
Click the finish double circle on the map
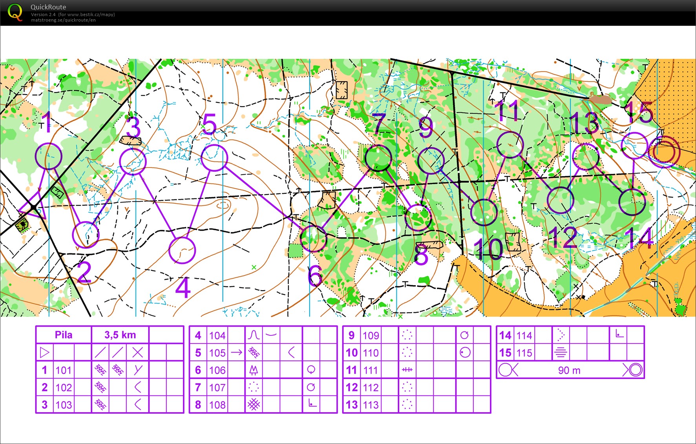point(664,151)
